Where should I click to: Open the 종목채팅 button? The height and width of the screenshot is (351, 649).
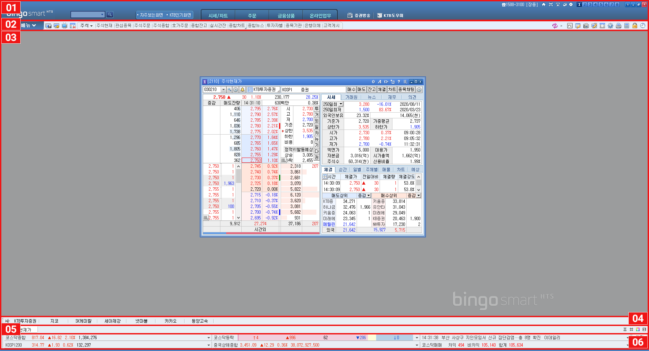406,90
